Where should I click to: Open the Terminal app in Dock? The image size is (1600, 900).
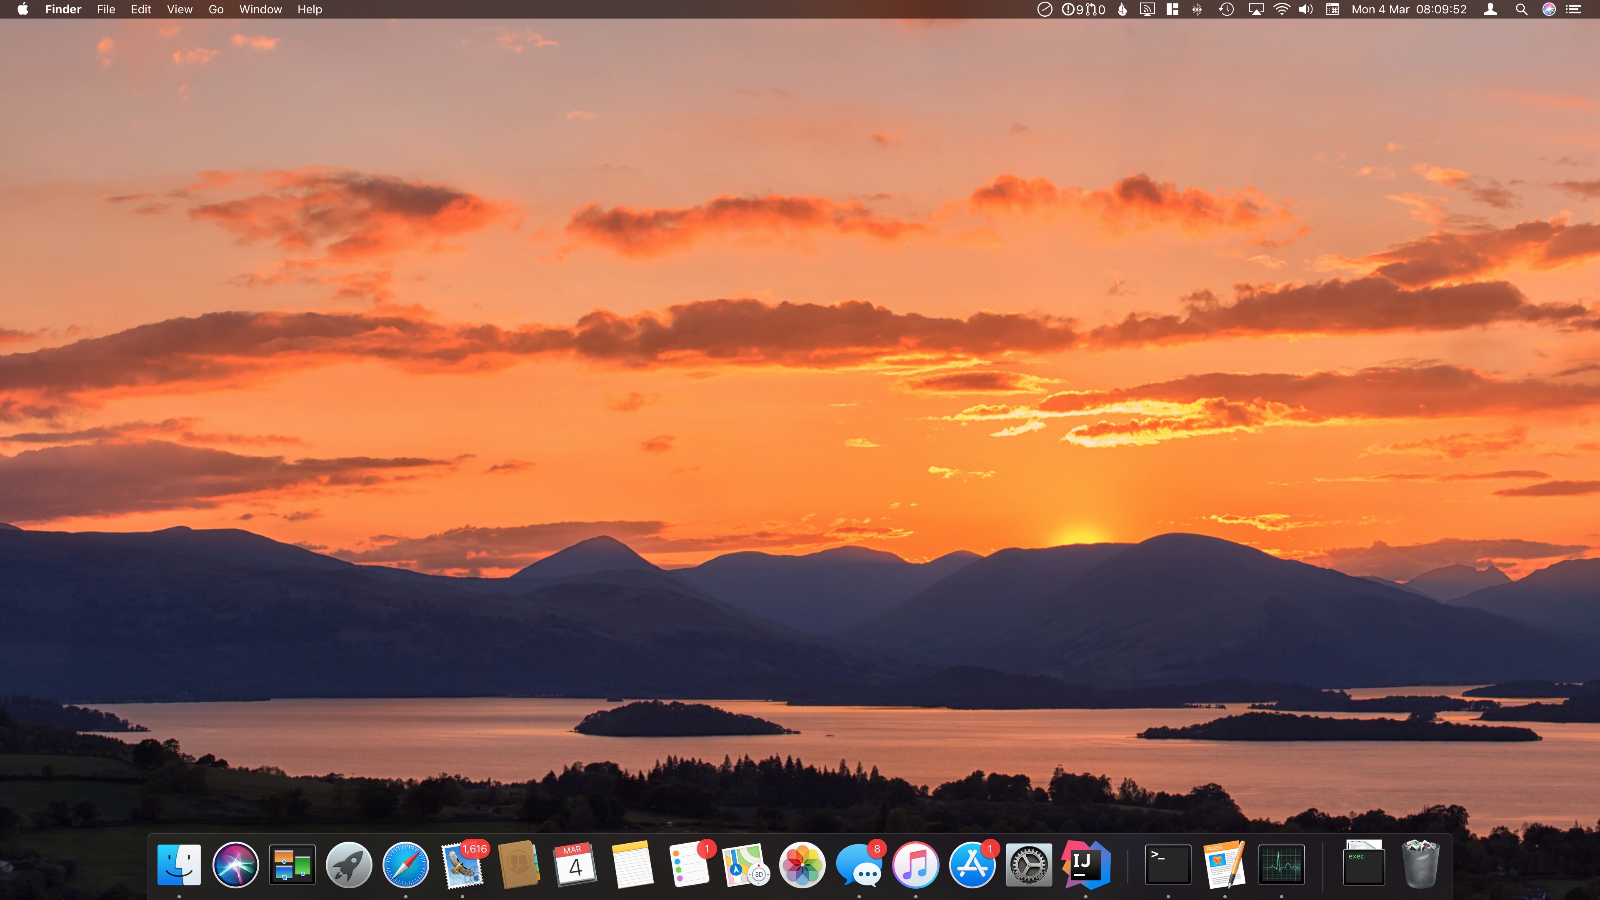1167,865
